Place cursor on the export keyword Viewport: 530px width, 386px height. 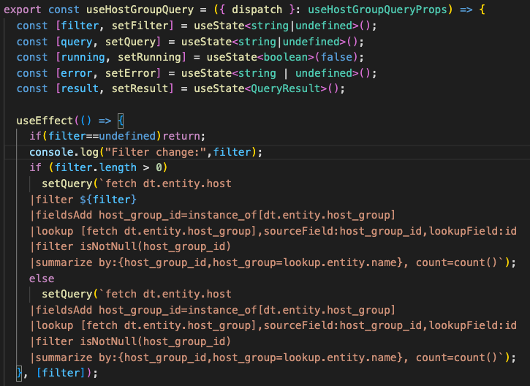(23, 10)
